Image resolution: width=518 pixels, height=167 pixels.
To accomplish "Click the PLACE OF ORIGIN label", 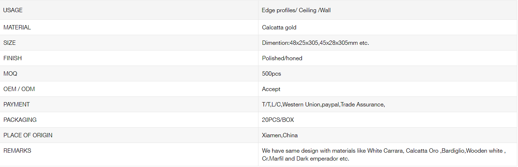I will click(x=28, y=135).
